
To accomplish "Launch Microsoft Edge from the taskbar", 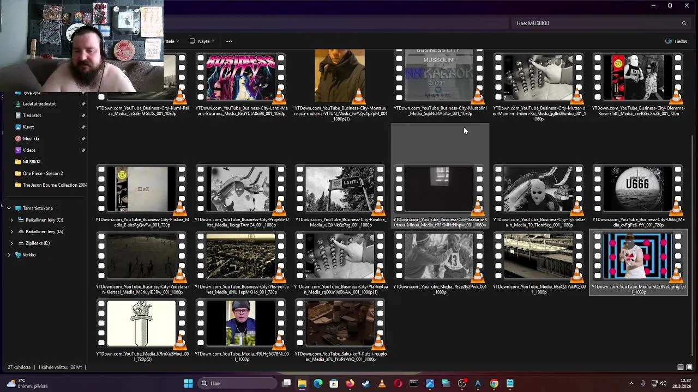I will point(318,383).
